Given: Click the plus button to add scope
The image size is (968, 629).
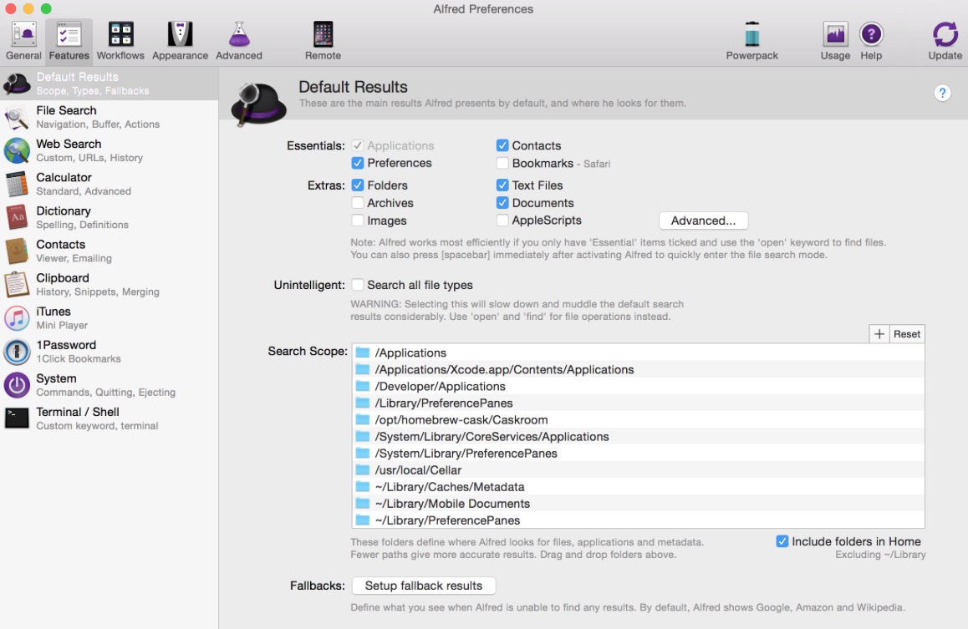Looking at the screenshot, I should (879, 333).
